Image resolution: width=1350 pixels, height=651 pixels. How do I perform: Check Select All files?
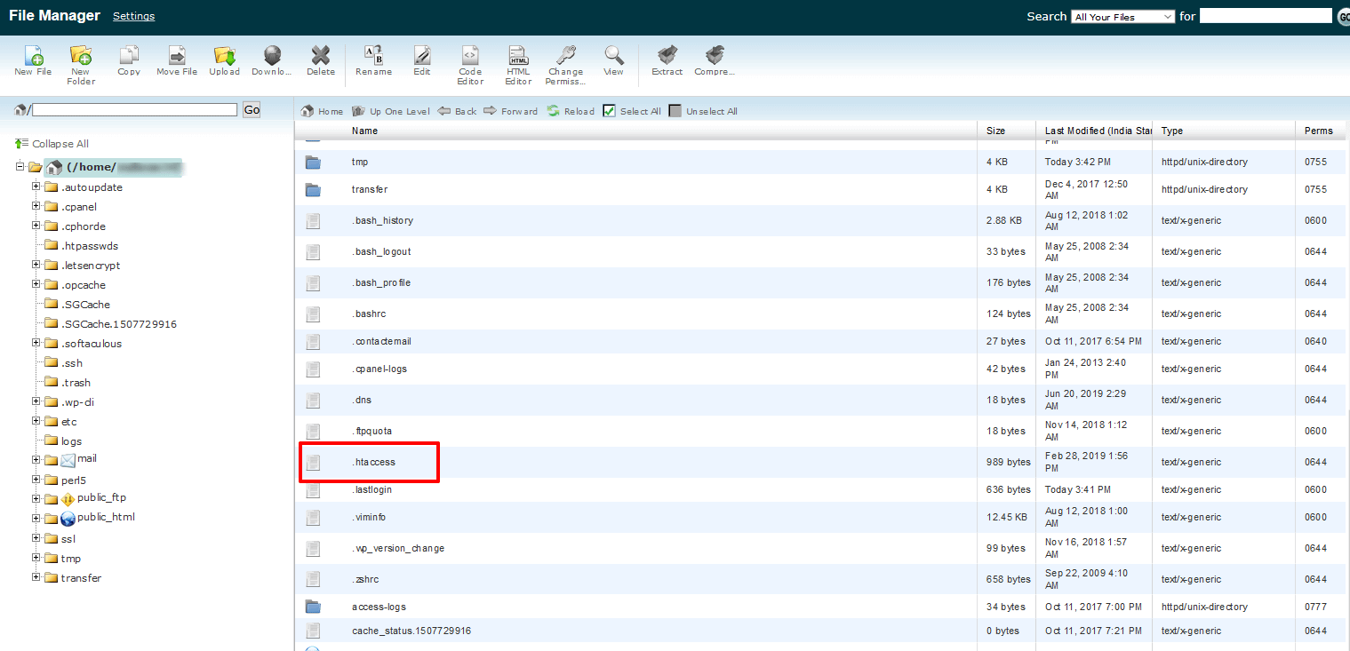[x=609, y=111]
